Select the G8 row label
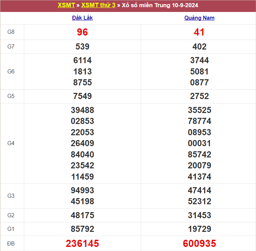The width and height of the screenshot is (256, 251). pos(11,32)
